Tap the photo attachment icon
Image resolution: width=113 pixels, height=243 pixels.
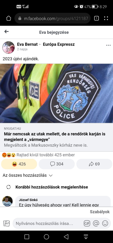click(7, 224)
